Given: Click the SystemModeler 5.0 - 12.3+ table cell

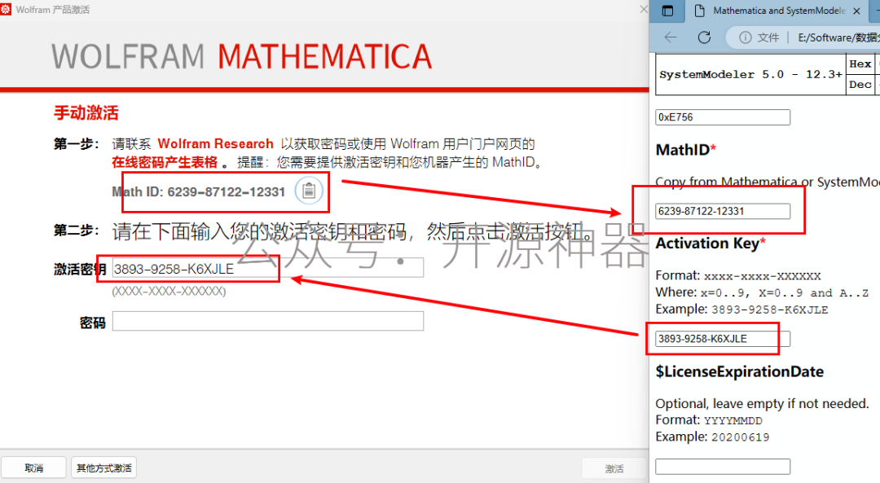Looking at the screenshot, I should pos(750,74).
